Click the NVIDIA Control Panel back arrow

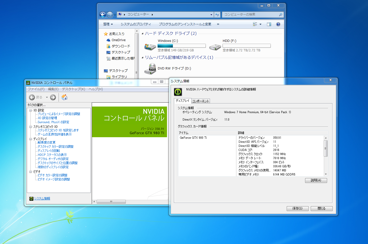(x=32, y=97)
